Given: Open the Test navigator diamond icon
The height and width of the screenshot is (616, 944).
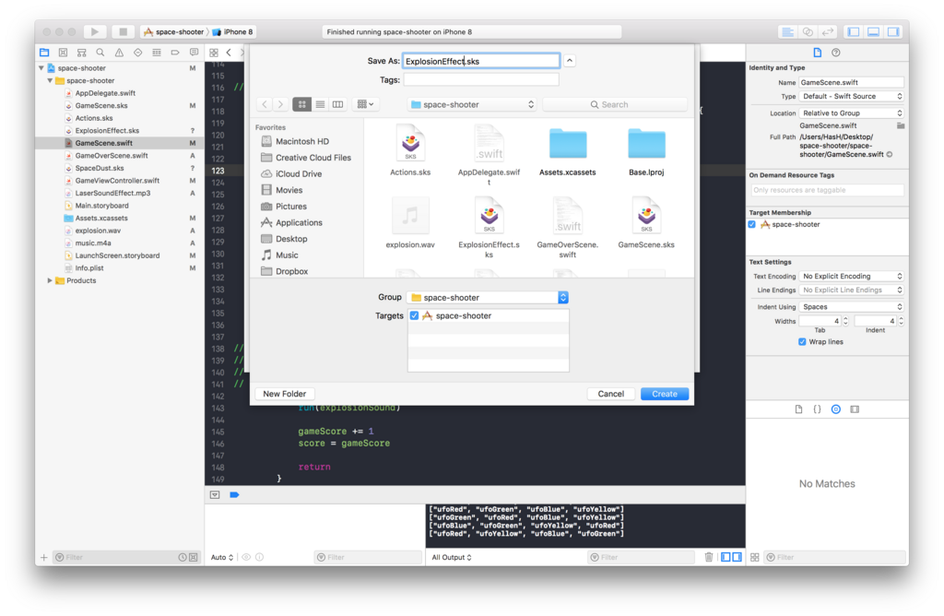Looking at the screenshot, I should point(138,53).
